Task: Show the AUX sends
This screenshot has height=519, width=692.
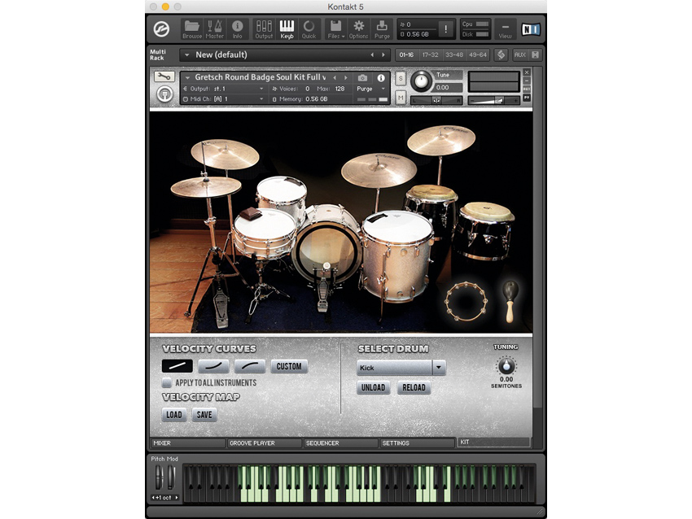Action: click(x=520, y=55)
